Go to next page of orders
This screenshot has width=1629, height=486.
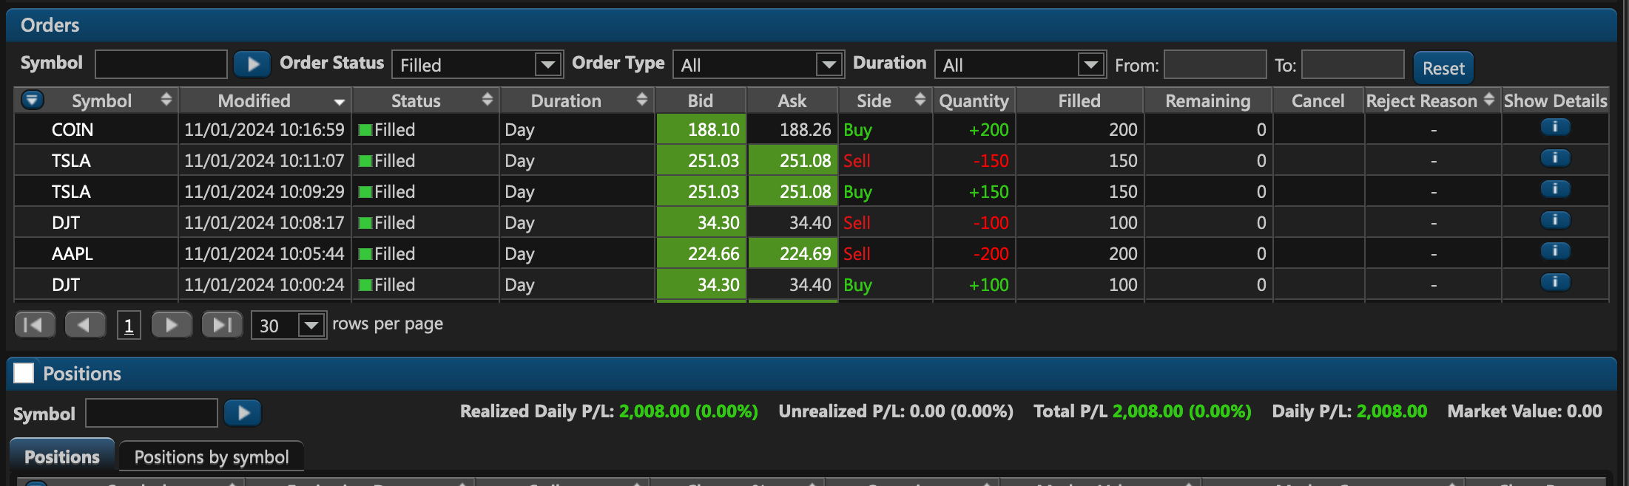(172, 325)
